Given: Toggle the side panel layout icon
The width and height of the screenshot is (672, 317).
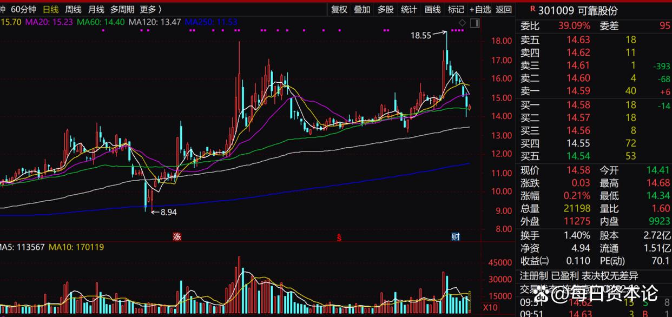Looking at the screenshot, I should point(475,23).
